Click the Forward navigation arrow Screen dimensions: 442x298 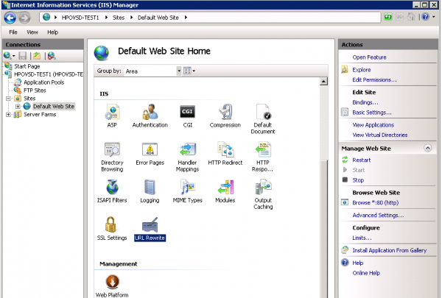[24, 18]
